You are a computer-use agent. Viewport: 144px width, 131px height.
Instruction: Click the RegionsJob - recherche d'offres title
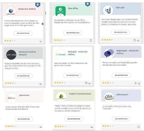(127, 52)
